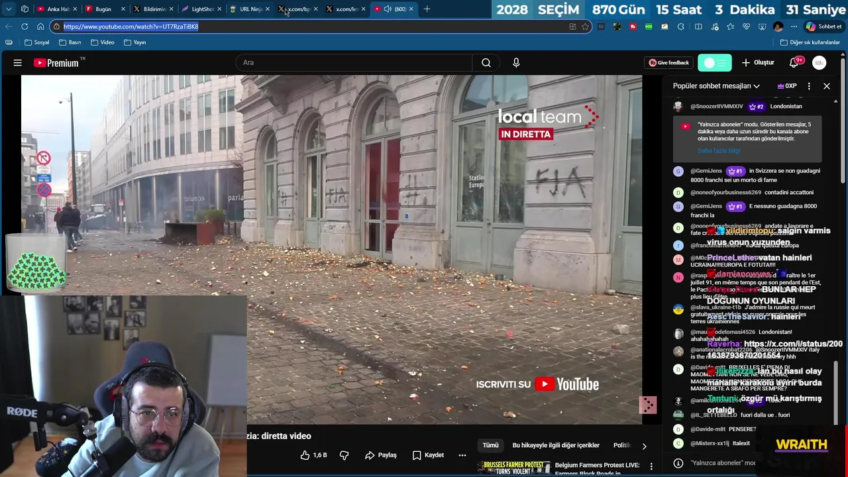This screenshot has height=477, width=848.
Task: Share the video via Paylaş
Action: 381,455
